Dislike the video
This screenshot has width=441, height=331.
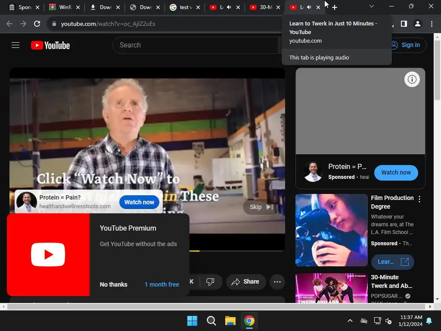210,281
